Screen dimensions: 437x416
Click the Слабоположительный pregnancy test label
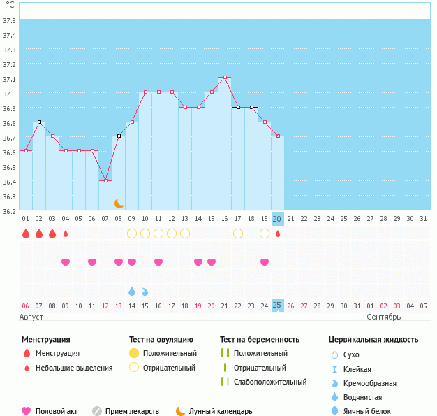coord(270,382)
